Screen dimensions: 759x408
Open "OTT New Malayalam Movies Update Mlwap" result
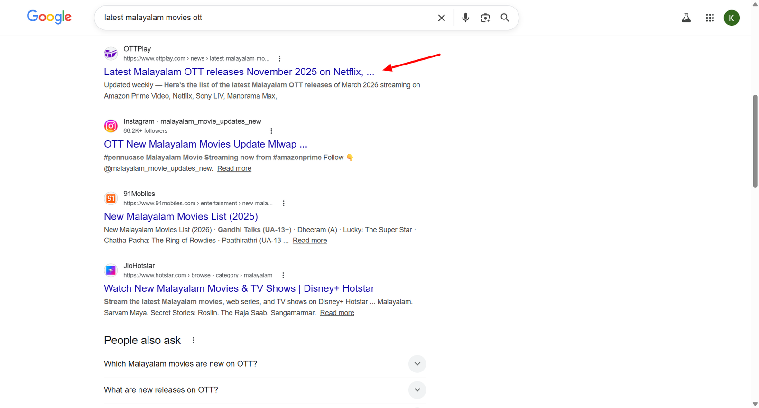(205, 144)
